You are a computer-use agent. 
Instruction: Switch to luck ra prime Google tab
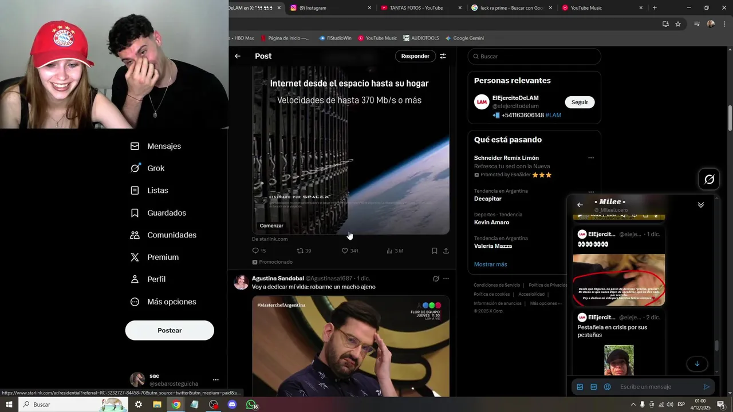coord(511,8)
